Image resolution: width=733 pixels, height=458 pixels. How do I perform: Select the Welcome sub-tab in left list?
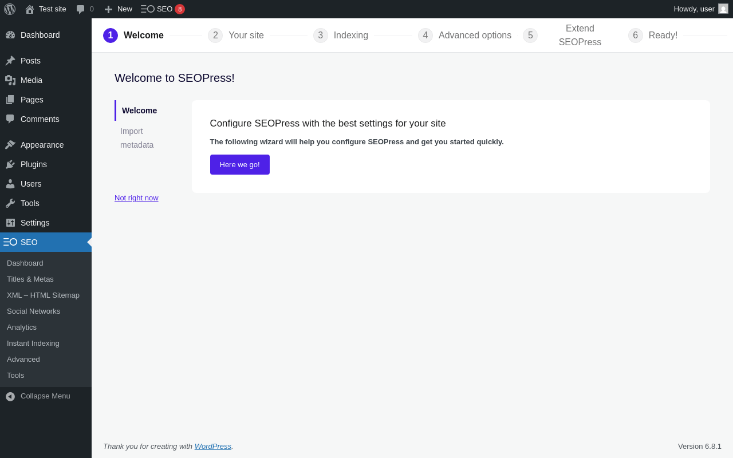click(139, 110)
